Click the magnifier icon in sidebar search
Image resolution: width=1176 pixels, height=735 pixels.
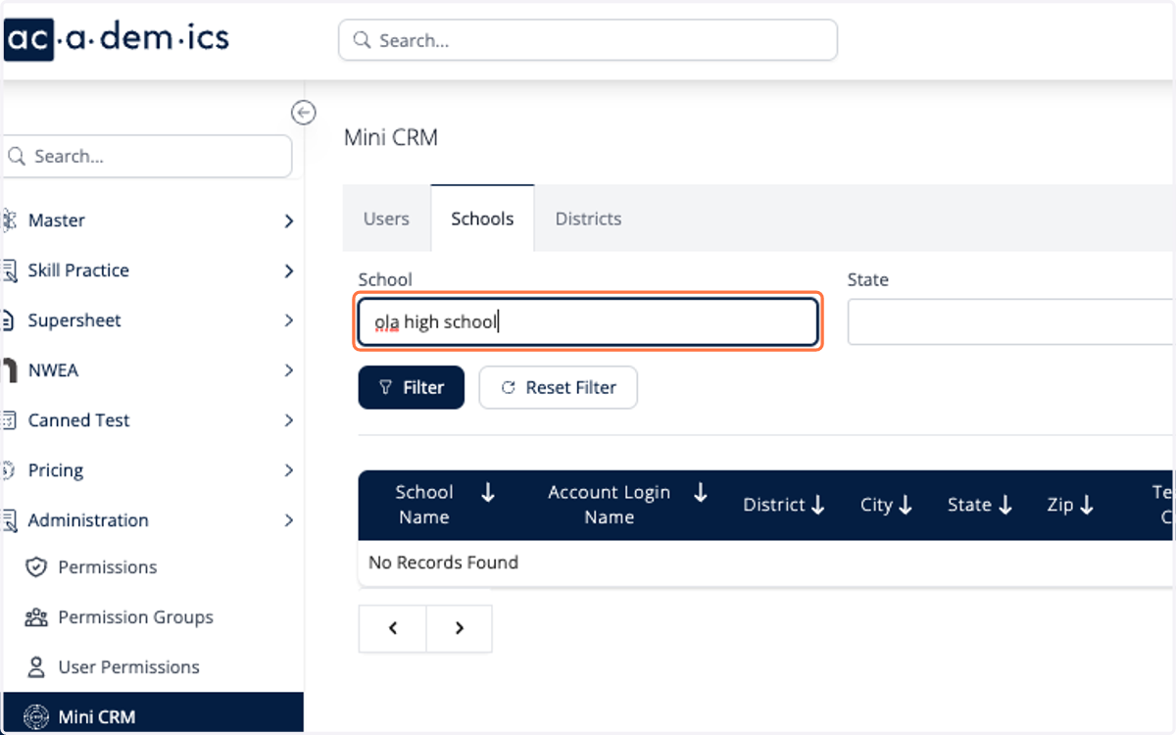(x=17, y=157)
